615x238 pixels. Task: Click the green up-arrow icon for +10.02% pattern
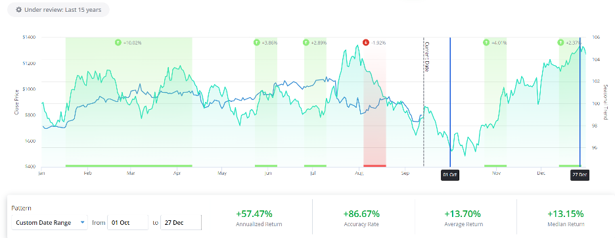[118, 42]
